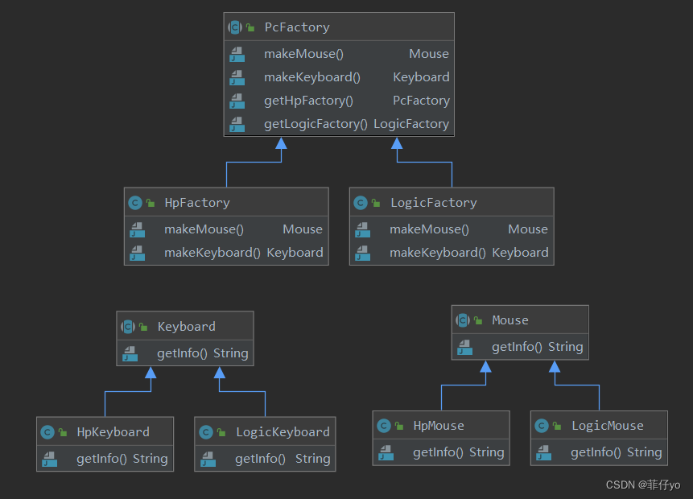Click the method icon of HpKeyboard getInfo()
693x499 pixels.
pos(50,459)
